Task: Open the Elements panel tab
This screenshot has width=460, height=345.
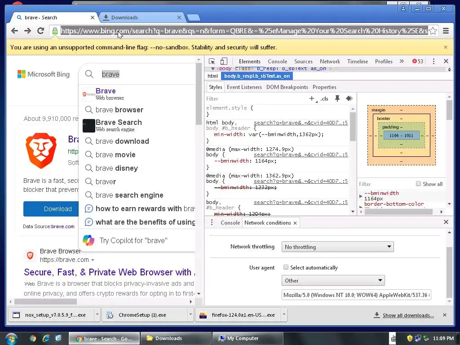Action: [x=250, y=61]
